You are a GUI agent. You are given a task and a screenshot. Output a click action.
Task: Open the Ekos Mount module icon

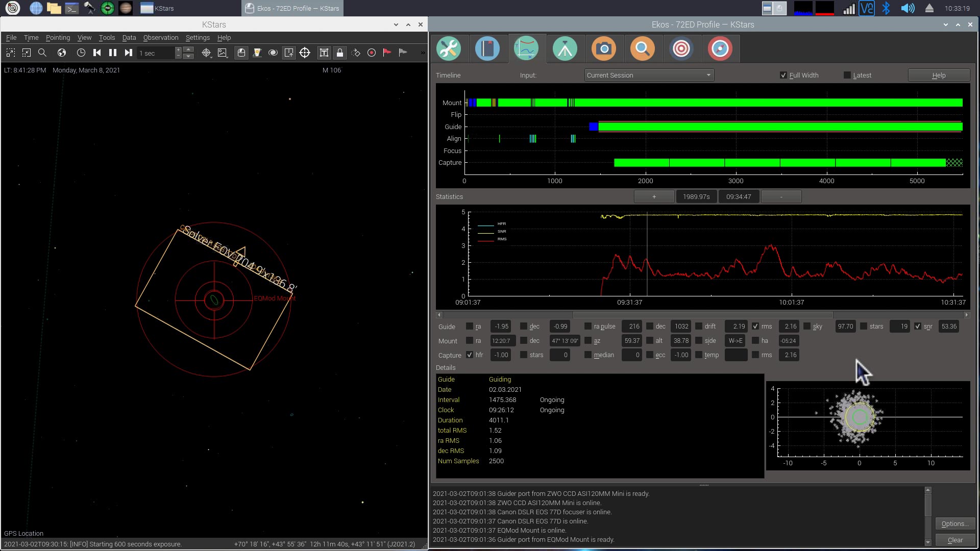coord(565,49)
